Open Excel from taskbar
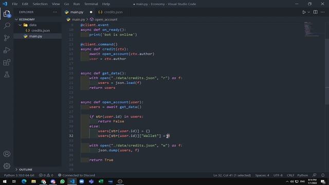The height and width of the screenshot is (185, 329). click(x=101, y=181)
